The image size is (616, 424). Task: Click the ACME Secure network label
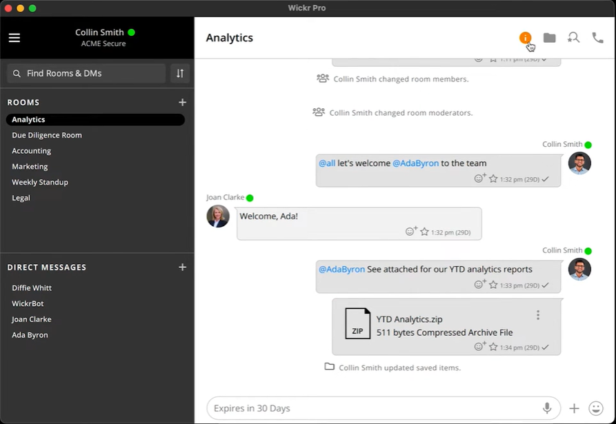pyautogui.click(x=103, y=43)
